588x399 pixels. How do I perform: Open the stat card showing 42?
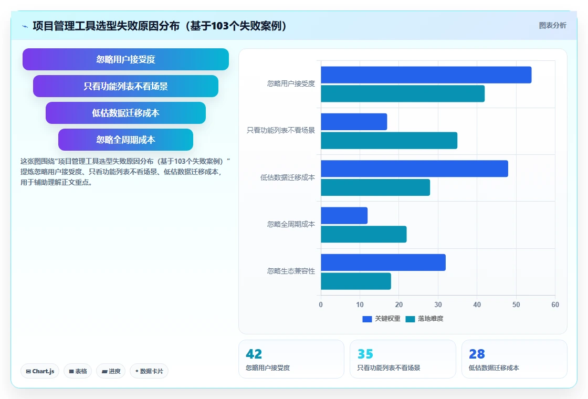pyautogui.click(x=291, y=359)
